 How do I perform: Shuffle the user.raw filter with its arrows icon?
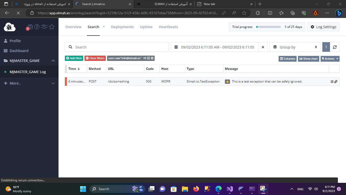(145, 58)
